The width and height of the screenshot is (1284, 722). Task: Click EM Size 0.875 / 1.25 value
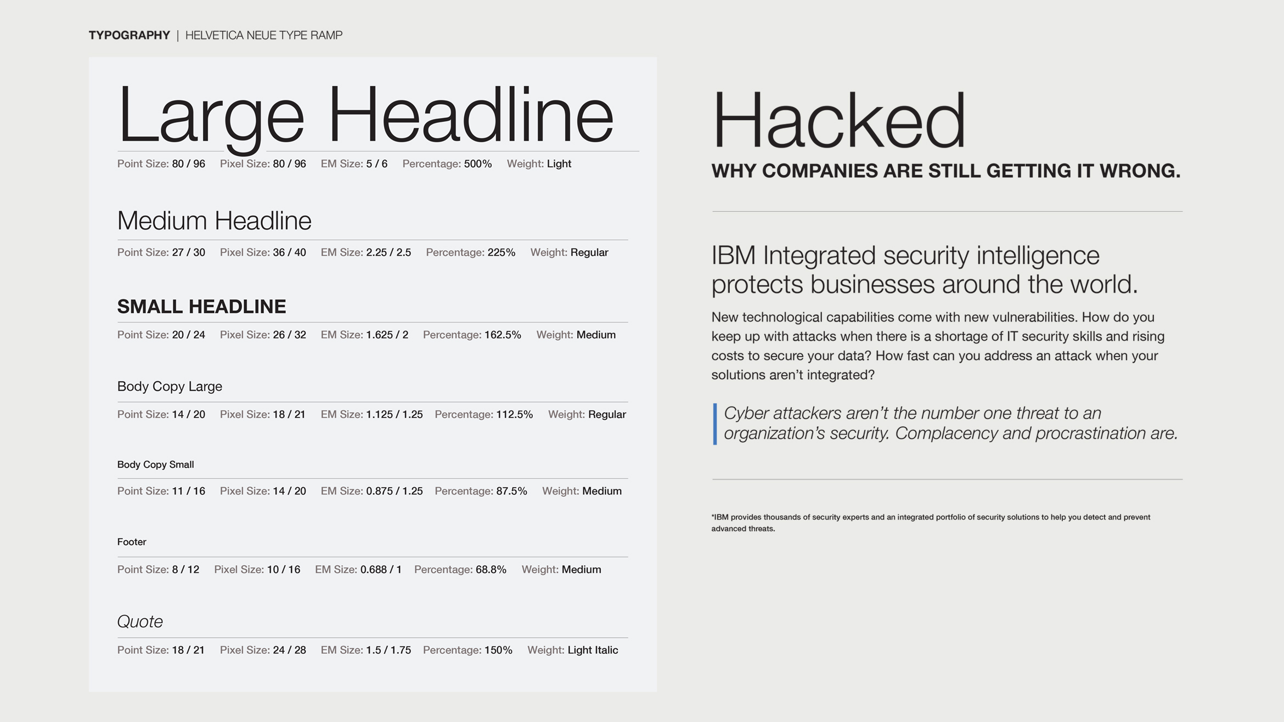395,491
